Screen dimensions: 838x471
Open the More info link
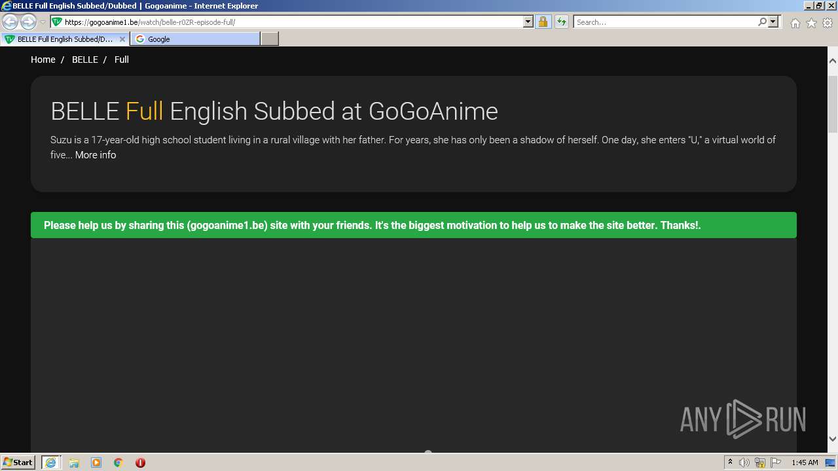(96, 155)
